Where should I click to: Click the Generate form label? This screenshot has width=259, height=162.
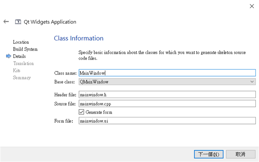point(99,112)
